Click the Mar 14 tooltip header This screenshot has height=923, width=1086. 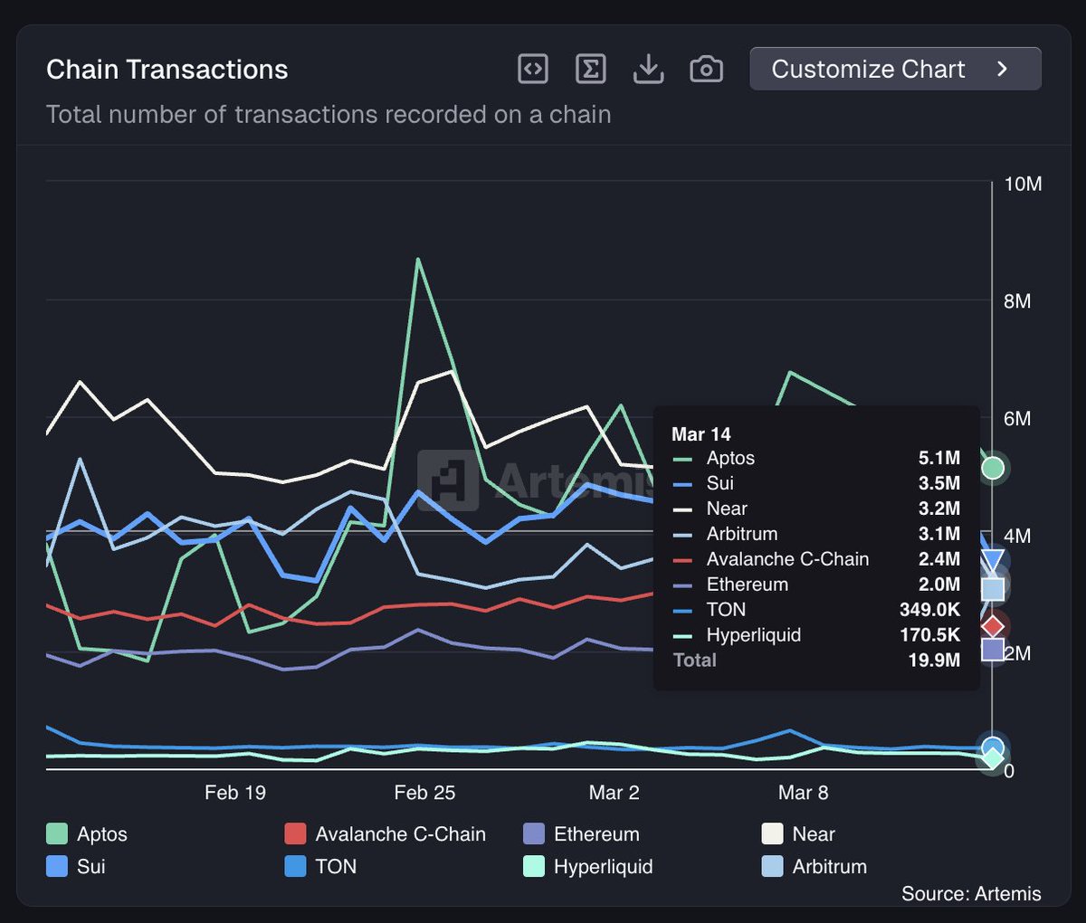click(x=701, y=433)
